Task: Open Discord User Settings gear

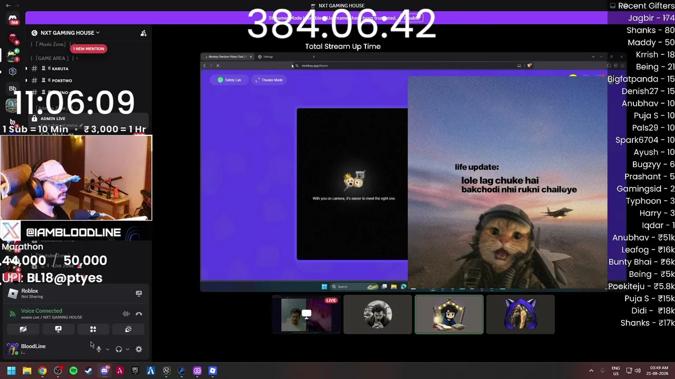Action: [139, 349]
